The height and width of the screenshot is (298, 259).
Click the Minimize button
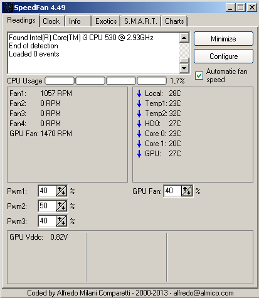(x=223, y=39)
